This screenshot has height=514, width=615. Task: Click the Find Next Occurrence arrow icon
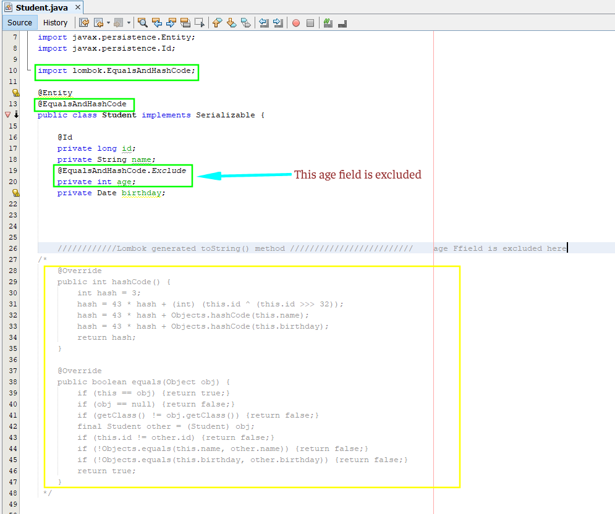pyautogui.click(x=171, y=22)
